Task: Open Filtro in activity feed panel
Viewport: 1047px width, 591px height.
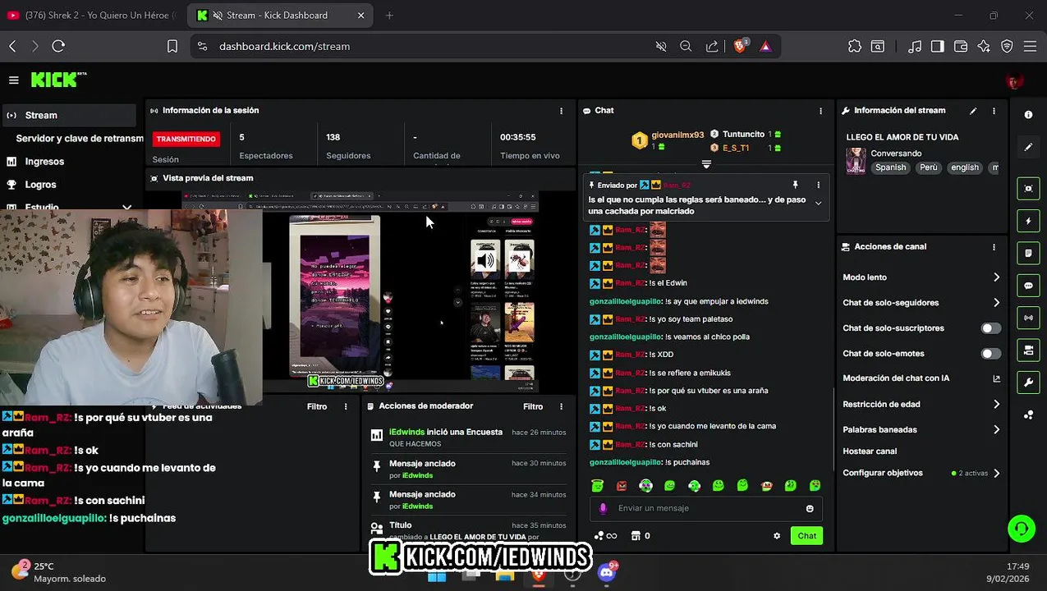Action: tap(317, 406)
